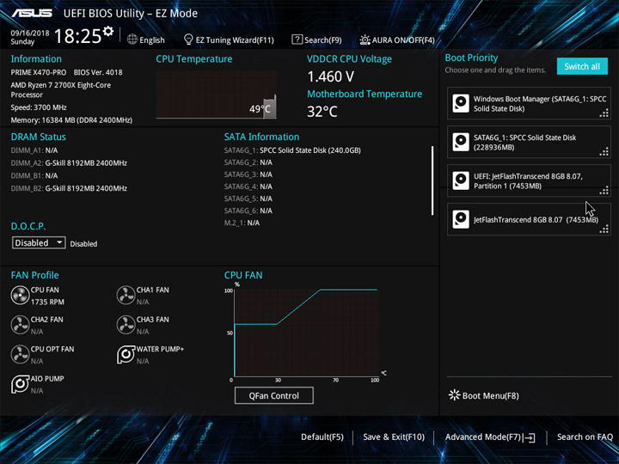The height and width of the screenshot is (464, 619).
Task: Click the drag handle on UEFI JetFlashTranscend entry
Action: click(604, 191)
